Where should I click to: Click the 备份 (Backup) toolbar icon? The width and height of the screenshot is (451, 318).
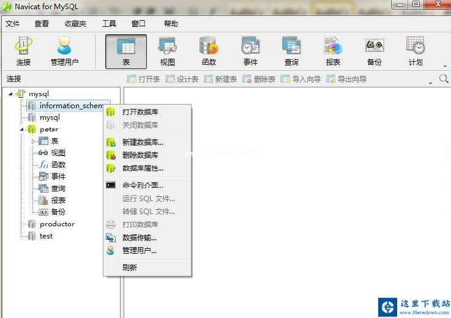(375, 51)
